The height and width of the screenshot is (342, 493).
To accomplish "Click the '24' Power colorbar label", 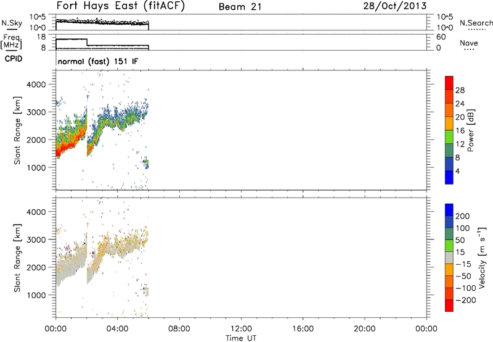I will pos(460,104).
